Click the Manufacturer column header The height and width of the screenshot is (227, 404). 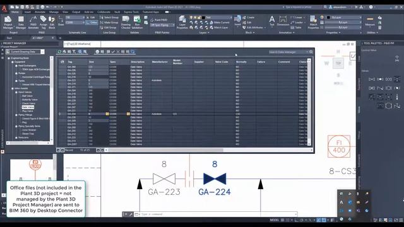click(x=161, y=62)
